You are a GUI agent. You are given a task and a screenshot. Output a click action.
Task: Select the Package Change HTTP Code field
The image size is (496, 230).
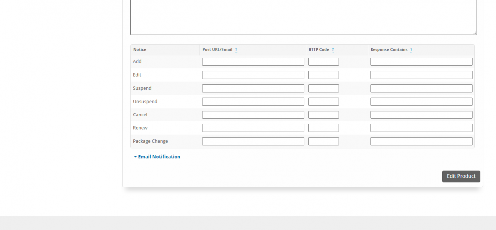323,141
